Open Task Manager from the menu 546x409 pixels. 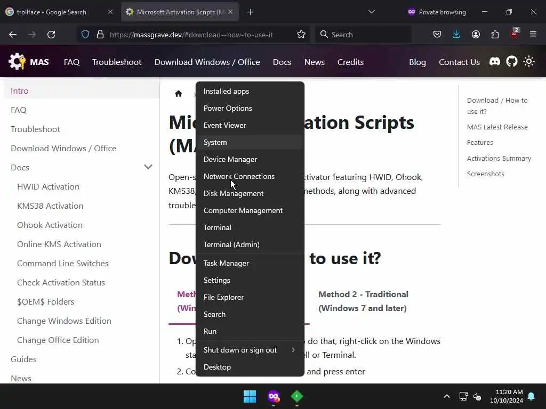point(250,263)
